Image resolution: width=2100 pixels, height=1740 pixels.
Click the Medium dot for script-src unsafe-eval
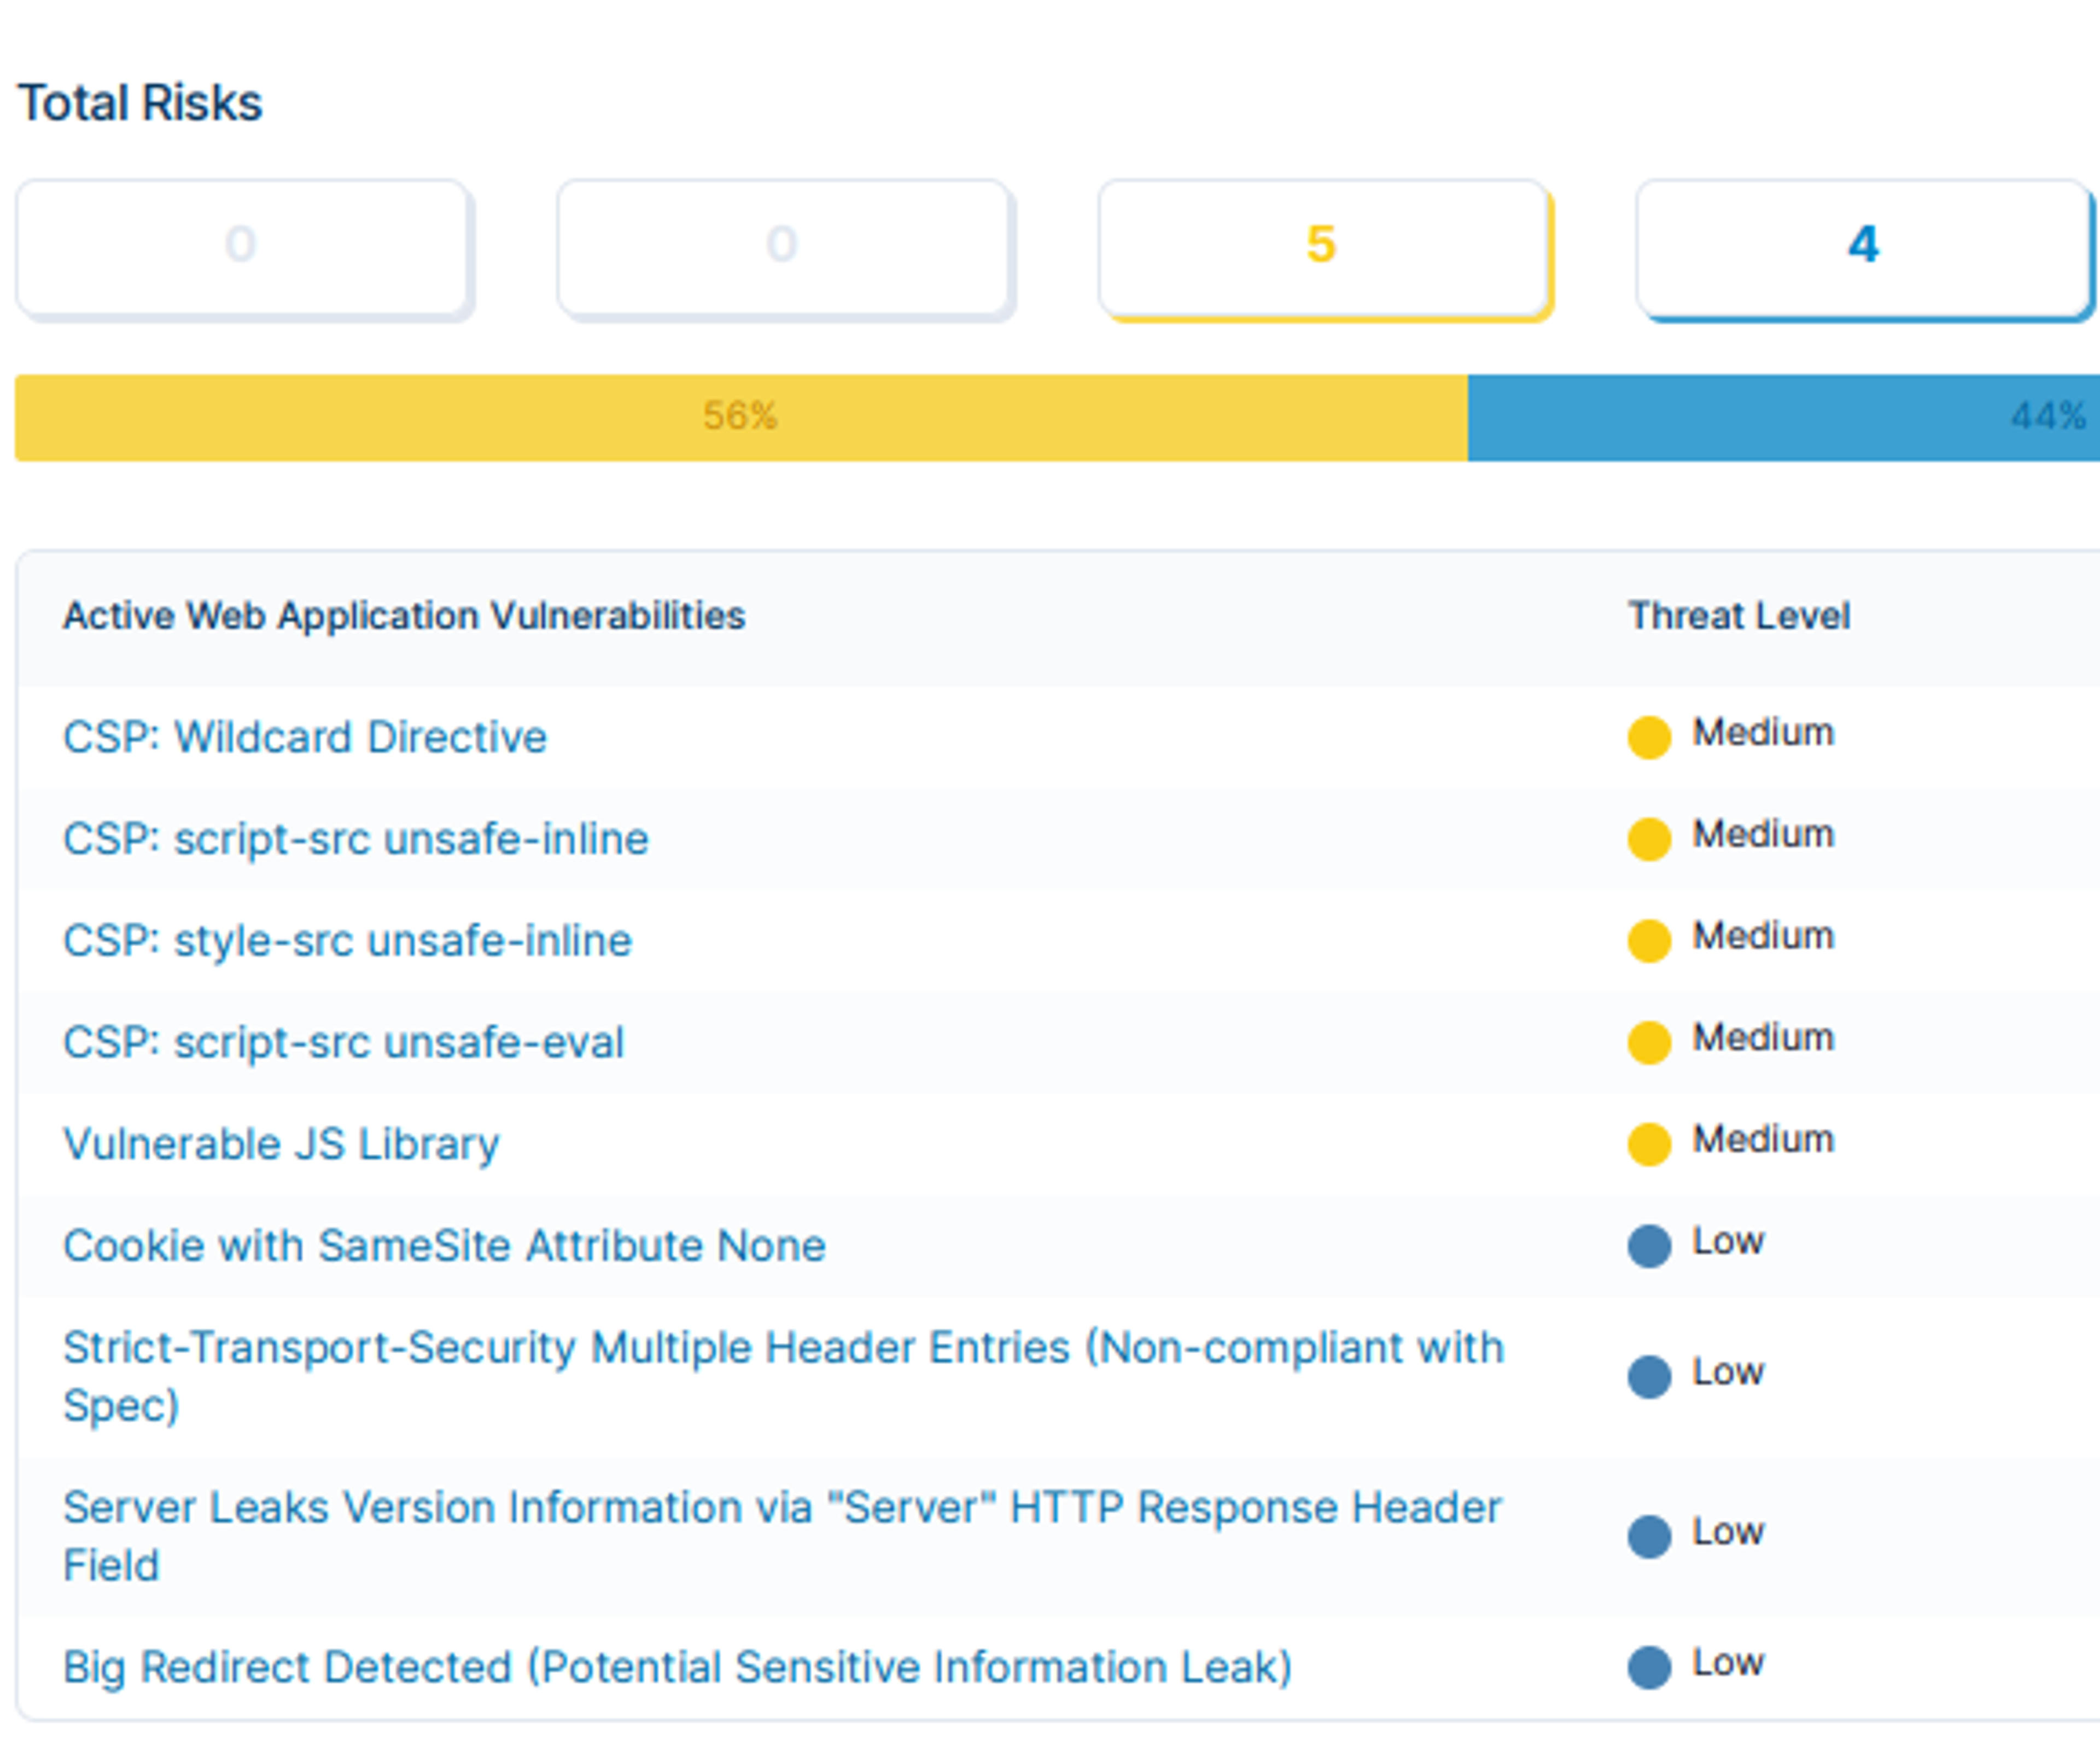[x=1649, y=1043]
